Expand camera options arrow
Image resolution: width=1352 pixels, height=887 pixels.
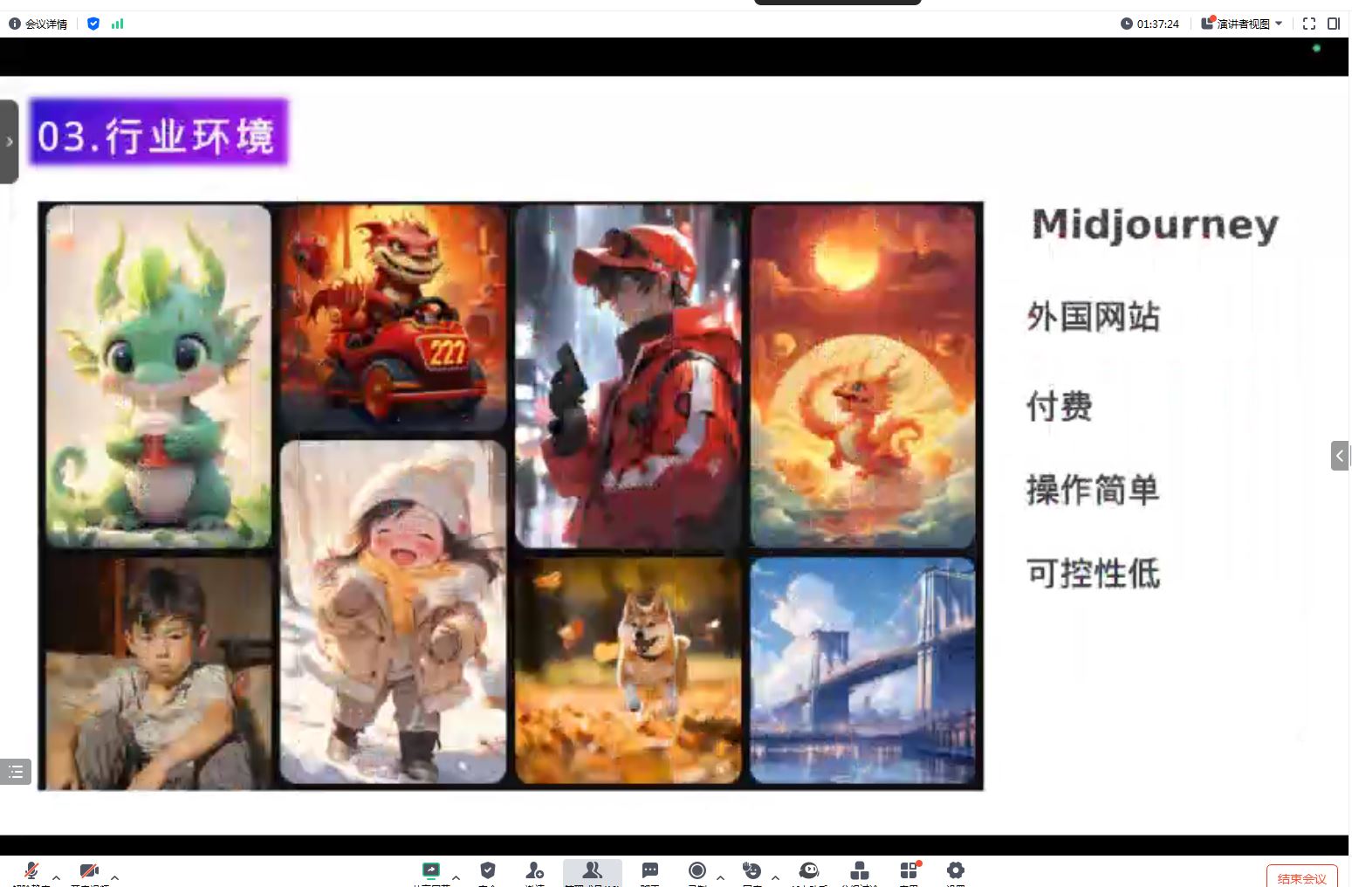click(114, 877)
